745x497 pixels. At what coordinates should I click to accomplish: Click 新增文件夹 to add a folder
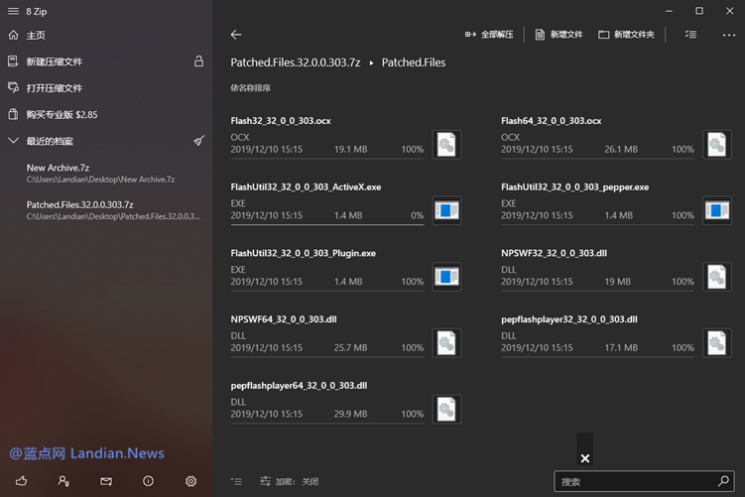pos(626,34)
